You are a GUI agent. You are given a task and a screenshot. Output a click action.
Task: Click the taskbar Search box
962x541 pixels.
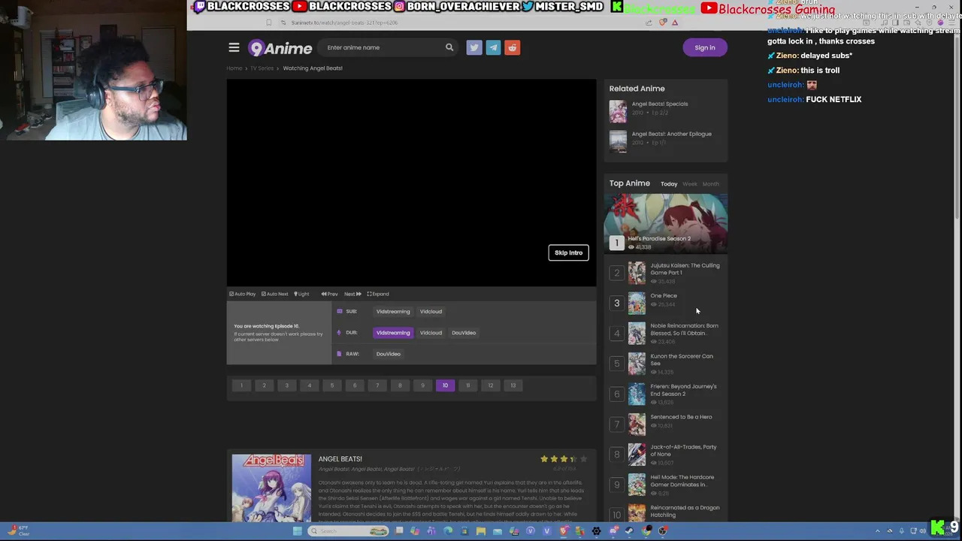(x=348, y=530)
